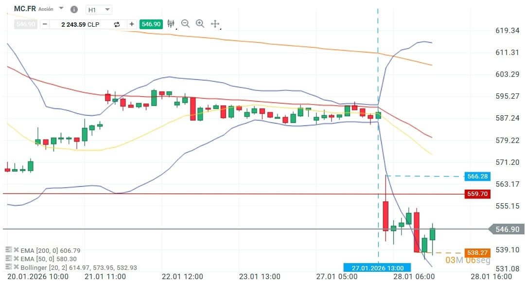Remove the Bollinger indicator

tap(16, 267)
